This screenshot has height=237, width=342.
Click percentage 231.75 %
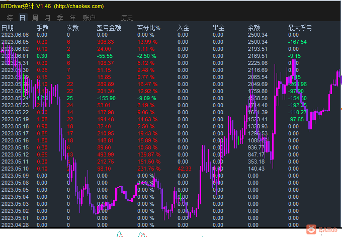(x=149, y=169)
